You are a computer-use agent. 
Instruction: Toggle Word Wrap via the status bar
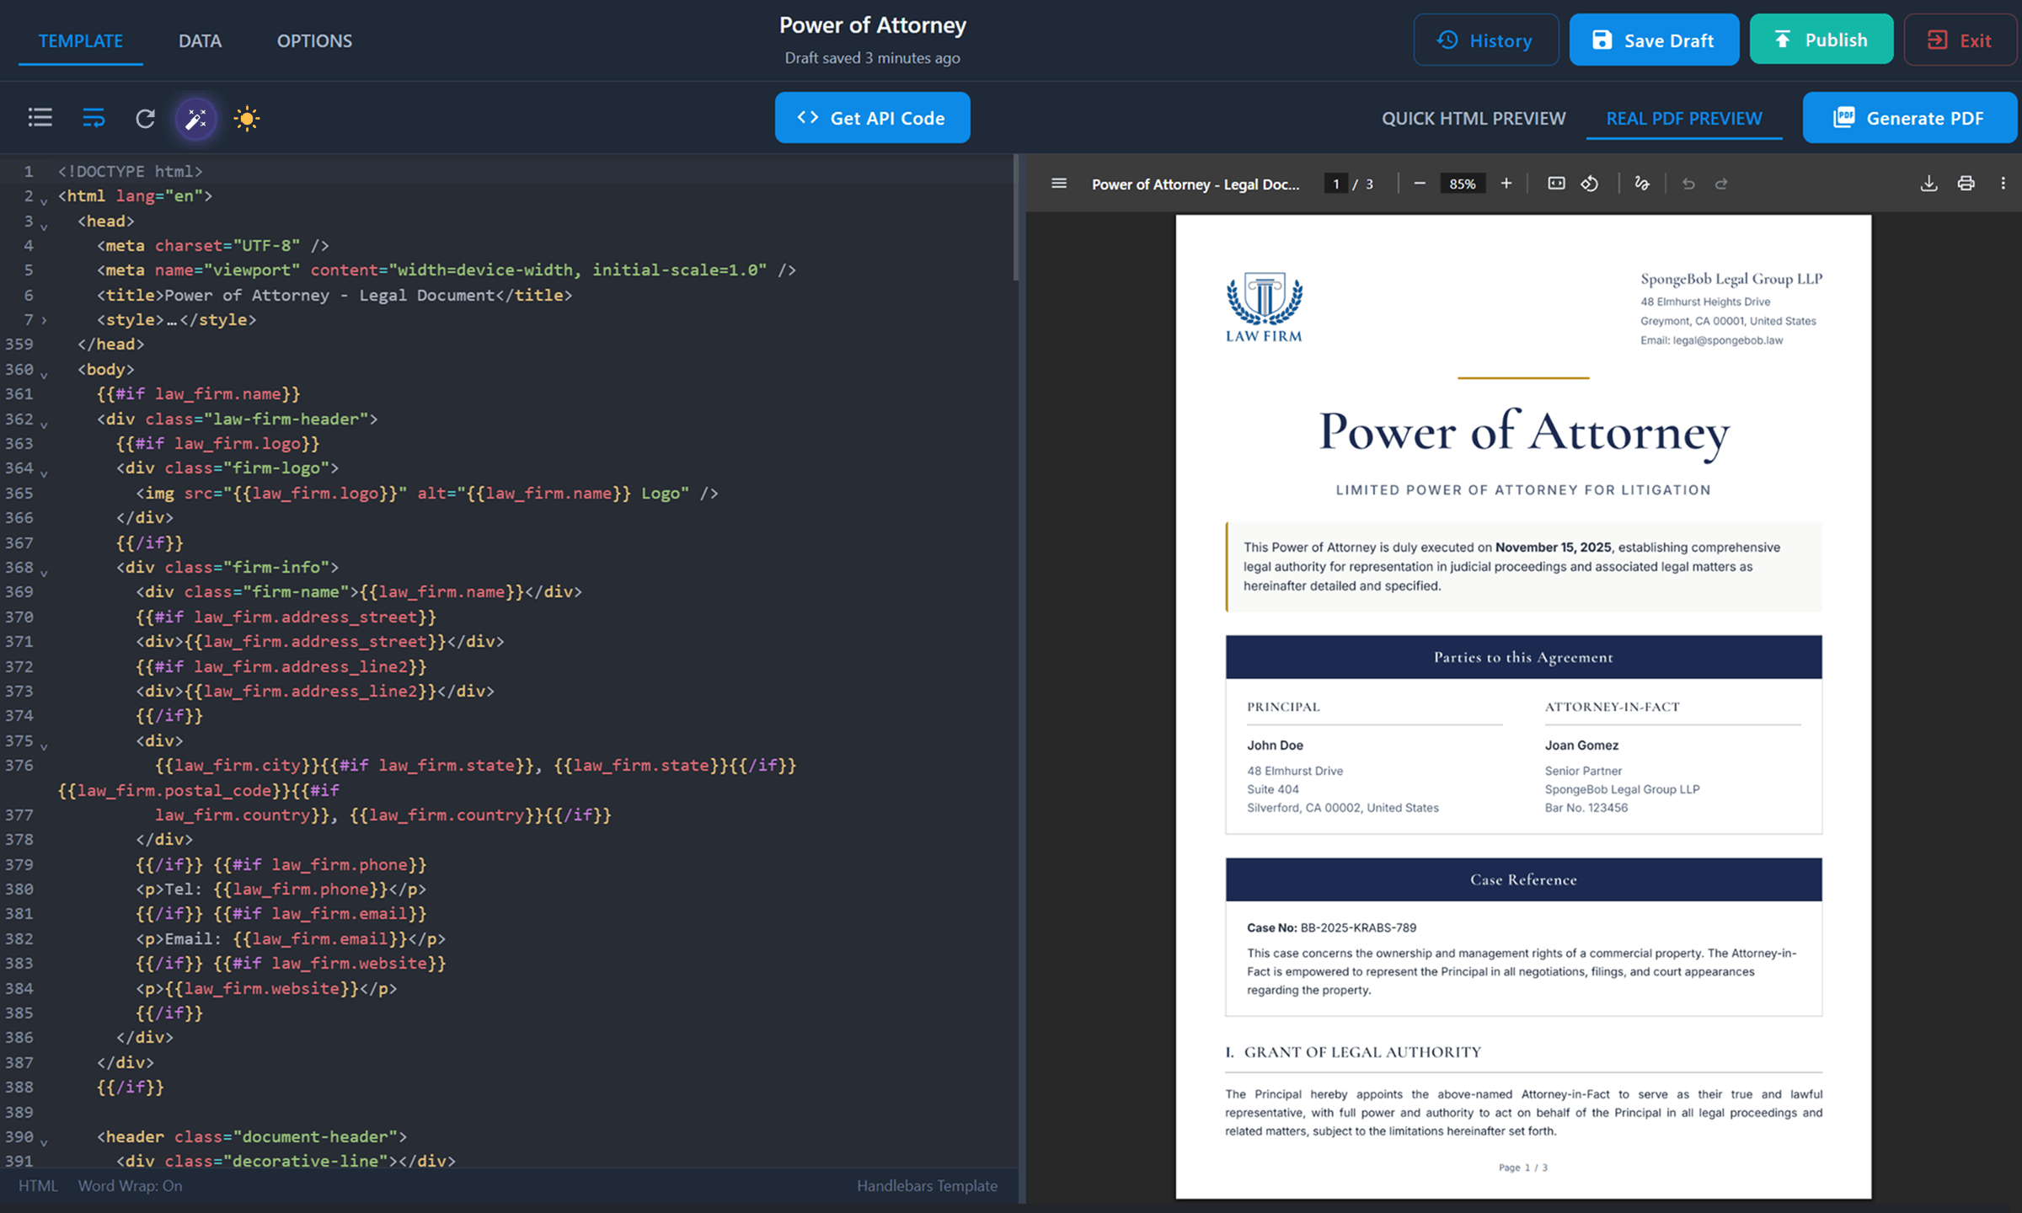click(131, 1185)
